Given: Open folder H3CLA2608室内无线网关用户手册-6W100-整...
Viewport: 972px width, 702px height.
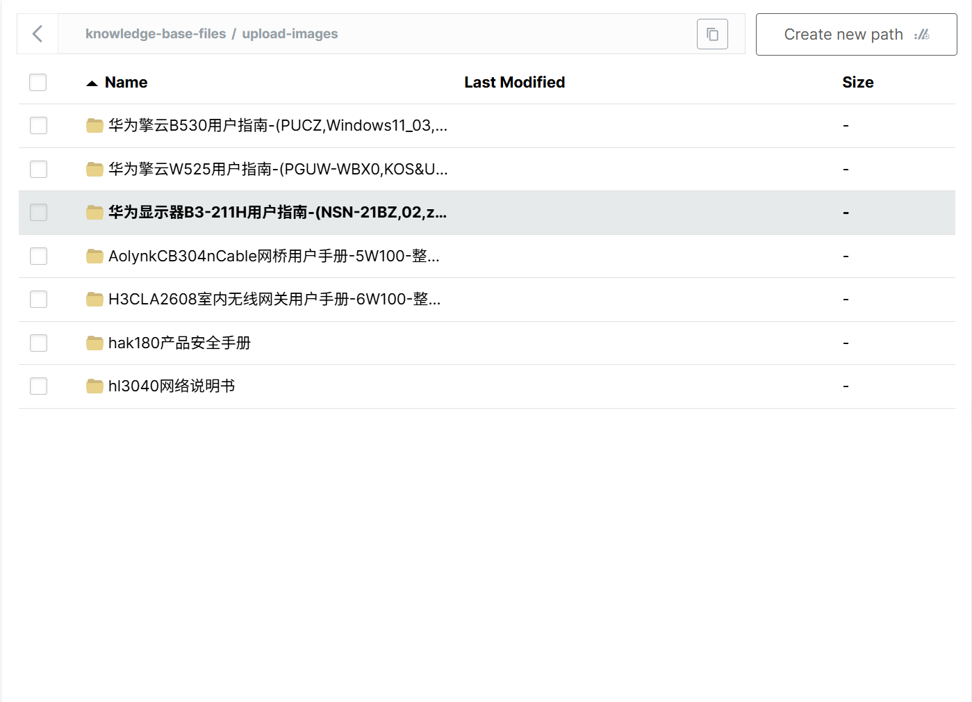Looking at the screenshot, I should click(x=274, y=300).
